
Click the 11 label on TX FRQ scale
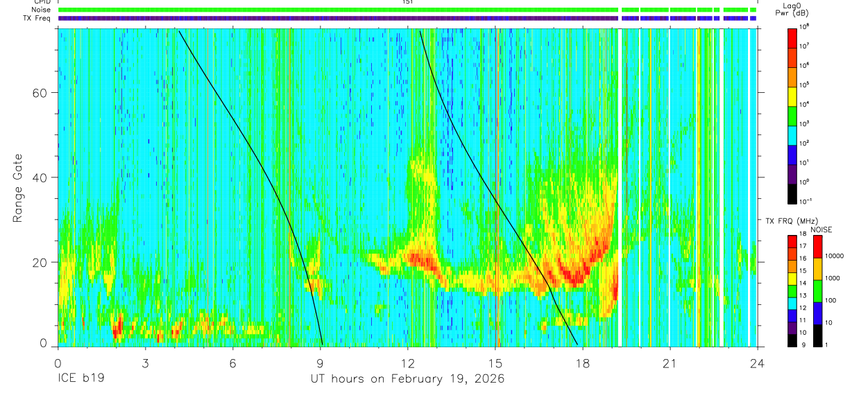[x=803, y=320]
